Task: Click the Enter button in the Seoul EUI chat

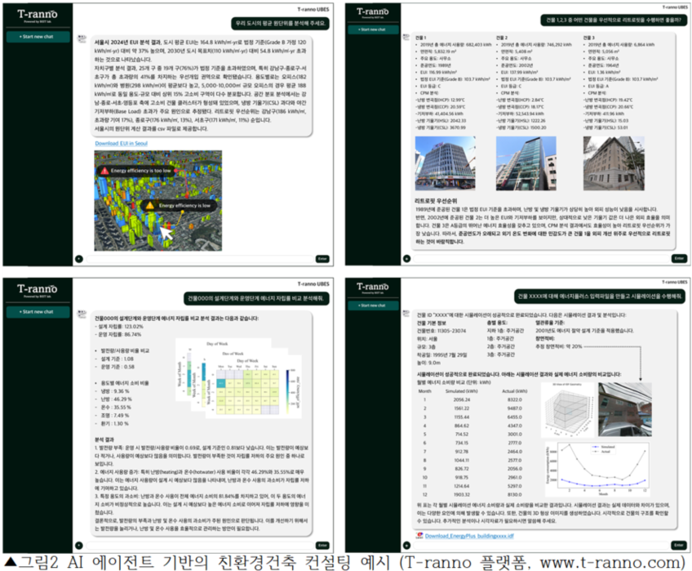Action: [322, 259]
